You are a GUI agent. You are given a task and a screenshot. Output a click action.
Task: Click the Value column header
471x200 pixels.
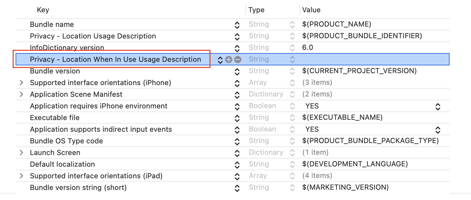(x=311, y=10)
